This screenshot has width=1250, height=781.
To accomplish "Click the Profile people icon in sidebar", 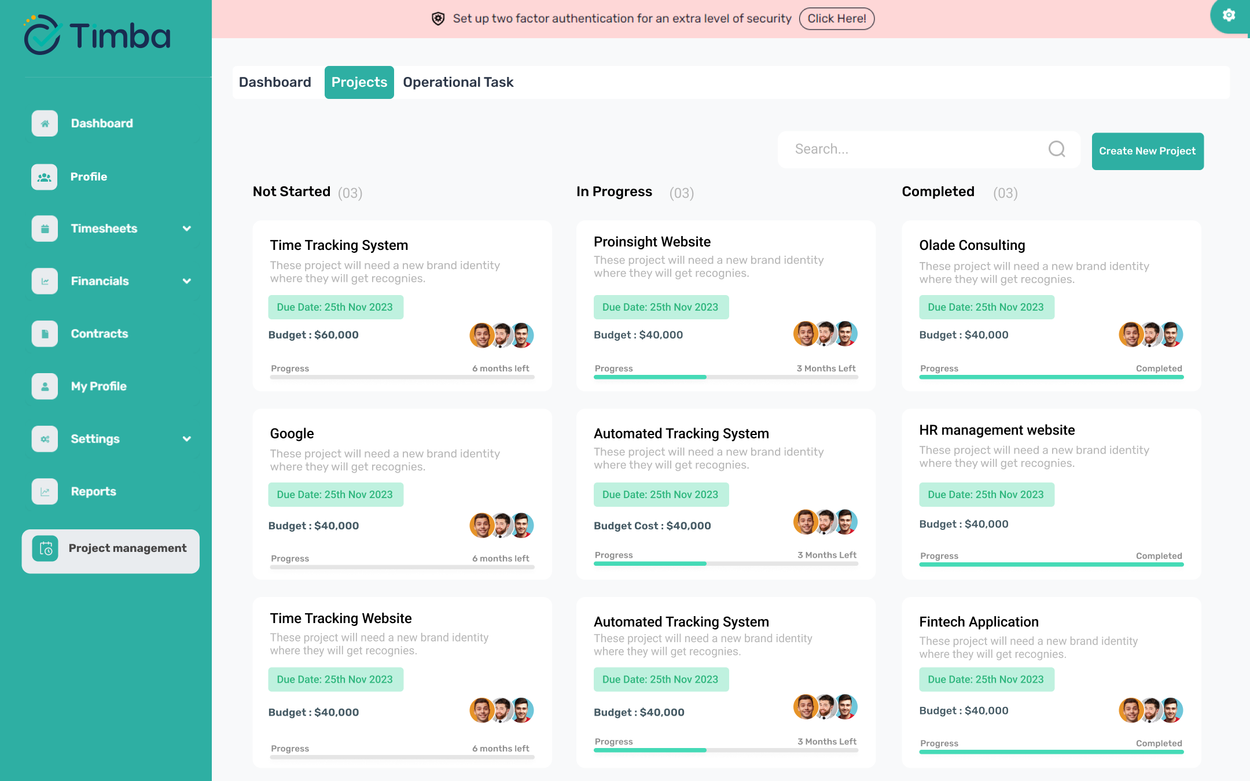I will click(45, 177).
